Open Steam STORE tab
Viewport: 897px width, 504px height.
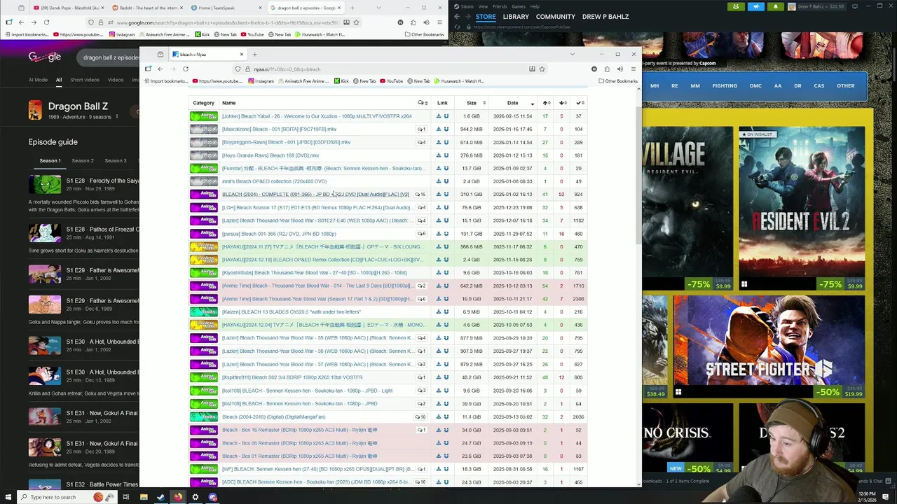[x=486, y=16]
